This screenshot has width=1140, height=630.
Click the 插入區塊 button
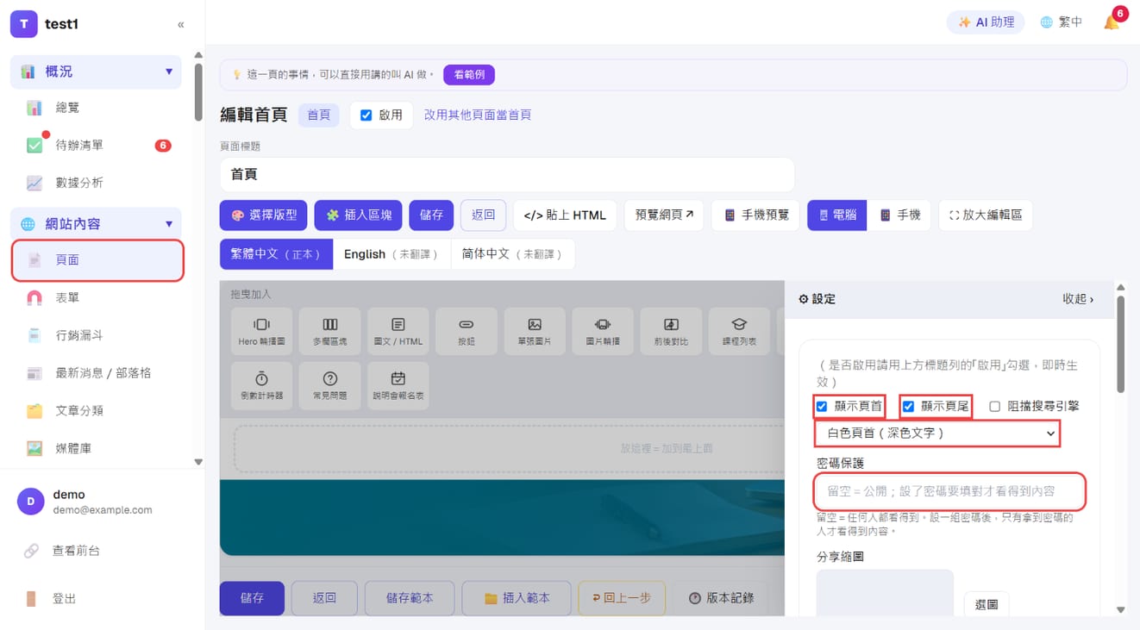click(x=358, y=215)
